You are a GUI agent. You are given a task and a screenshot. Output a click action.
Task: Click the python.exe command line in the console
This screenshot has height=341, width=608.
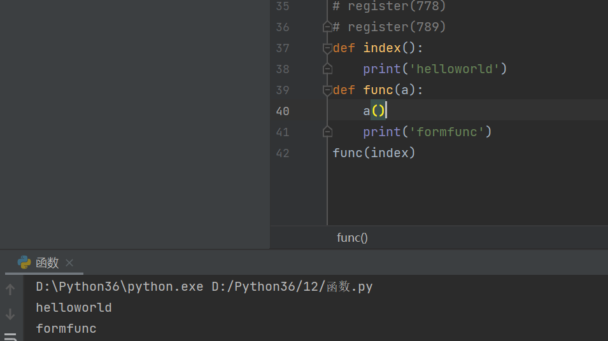click(204, 287)
